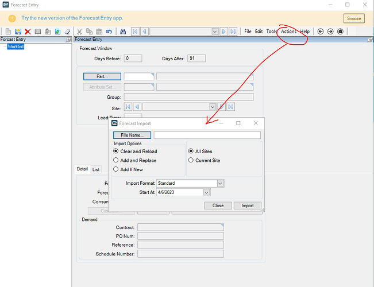
Task: Click the Copy toolbar icon
Action: (89, 32)
